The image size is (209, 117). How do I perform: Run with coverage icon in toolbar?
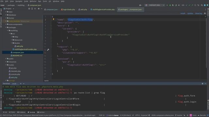[173, 5]
